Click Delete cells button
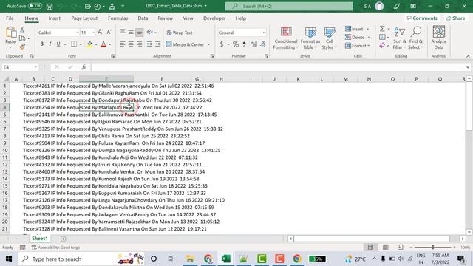This screenshot has height=266, width=473. 355,37
